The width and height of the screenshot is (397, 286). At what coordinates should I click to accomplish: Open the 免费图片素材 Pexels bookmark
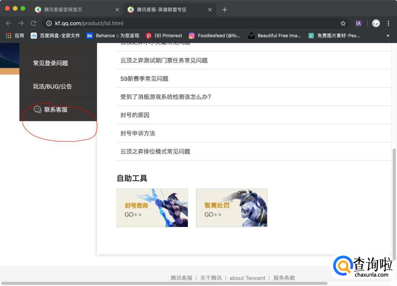334,36
